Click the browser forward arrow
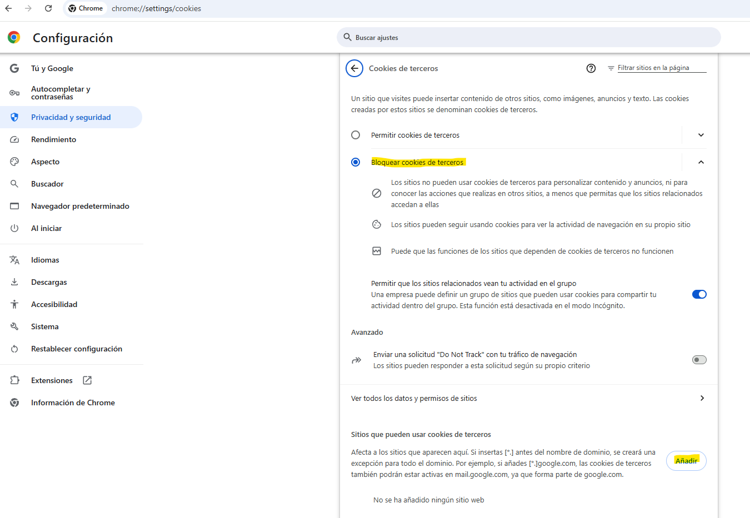The image size is (750, 518). click(x=28, y=8)
